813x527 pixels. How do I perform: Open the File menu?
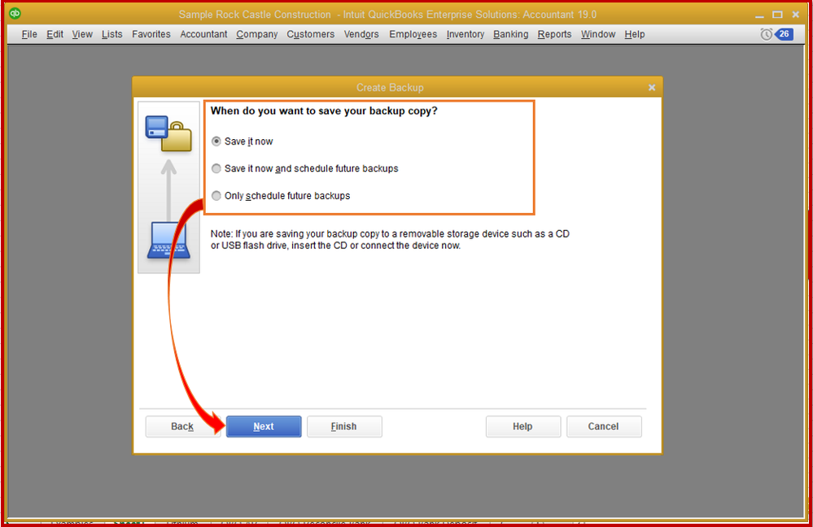click(x=29, y=34)
